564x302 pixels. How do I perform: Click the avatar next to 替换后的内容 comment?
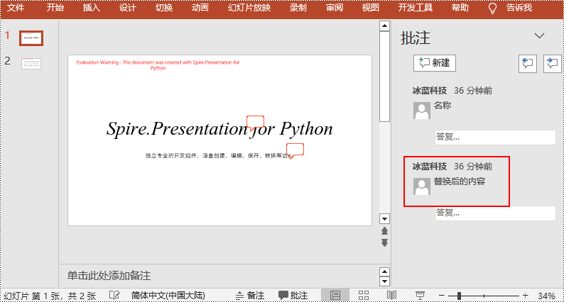click(422, 186)
